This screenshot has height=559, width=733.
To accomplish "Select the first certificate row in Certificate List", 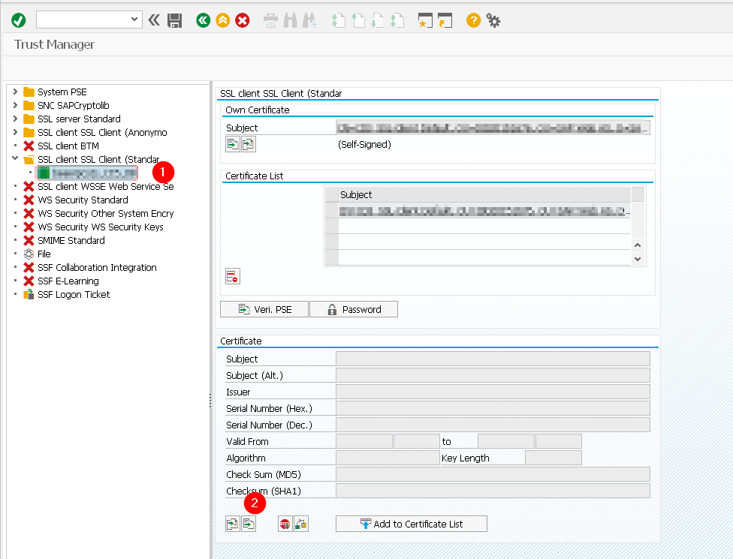I will (x=484, y=212).
